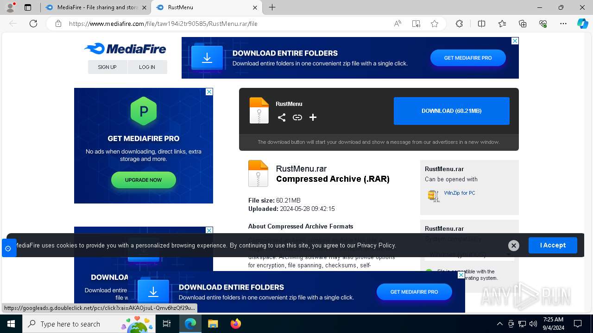
Task: Toggle split screen view
Action: coord(481,24)
